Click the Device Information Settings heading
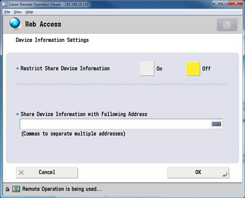This screenshot has height=198, width=245. click(52, 40)
